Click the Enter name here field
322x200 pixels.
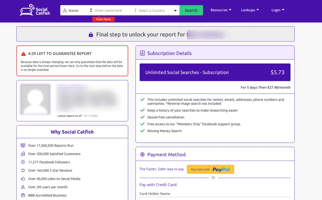[x=114, y=10]
